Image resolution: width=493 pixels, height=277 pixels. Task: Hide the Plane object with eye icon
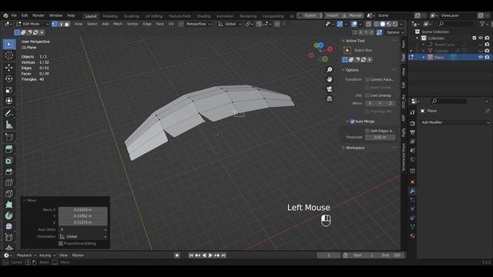point(481,57)
